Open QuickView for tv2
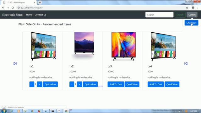The height and width of the screenshot is (113, 201). 90,84
